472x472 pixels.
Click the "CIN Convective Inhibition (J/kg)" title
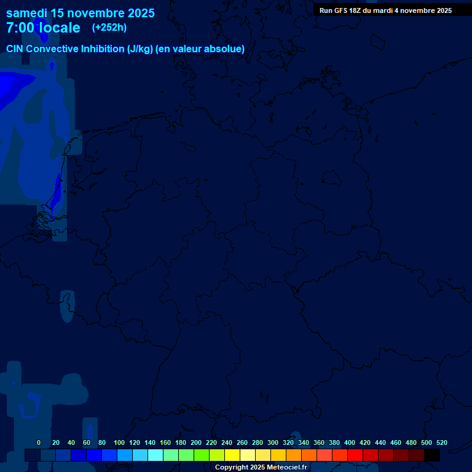[x=80, y=49]
